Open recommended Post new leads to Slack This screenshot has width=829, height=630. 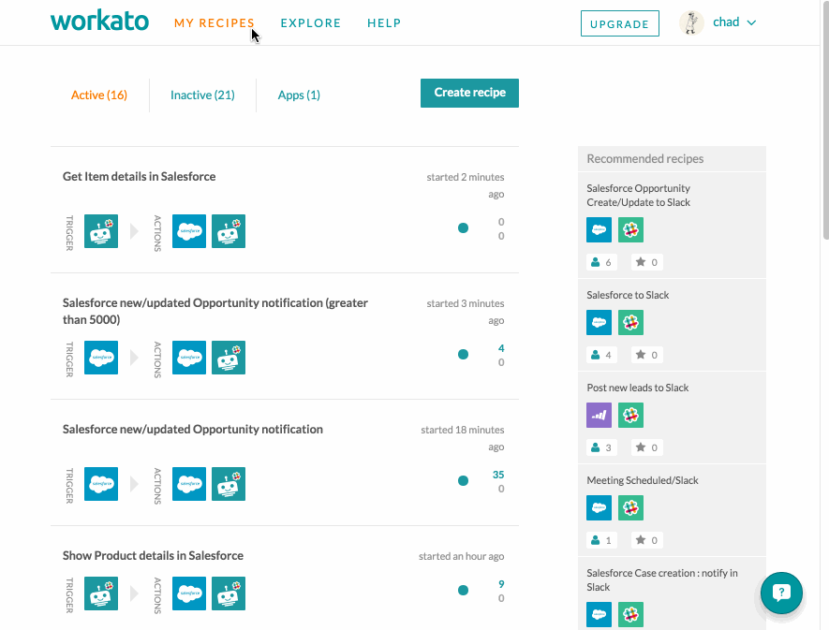[638, 388]
